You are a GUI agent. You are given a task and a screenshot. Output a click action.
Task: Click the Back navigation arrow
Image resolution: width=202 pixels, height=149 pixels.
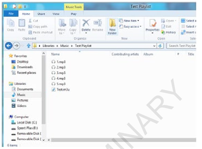point(9,46)
